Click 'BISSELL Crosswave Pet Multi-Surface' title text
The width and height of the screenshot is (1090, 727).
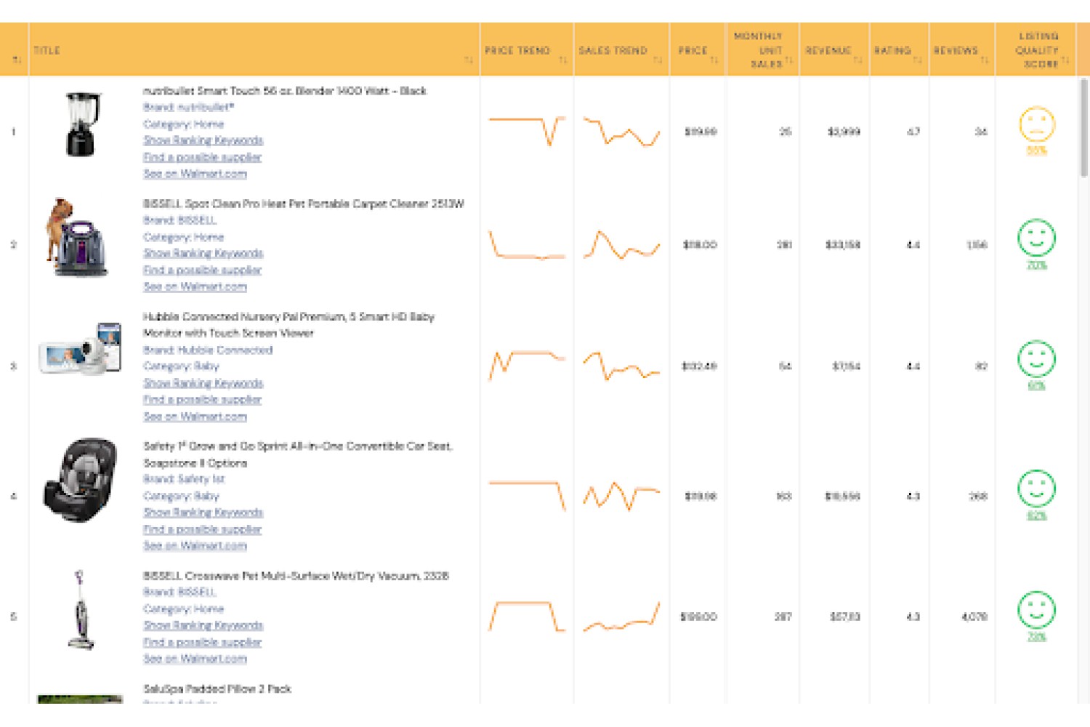[296, 576]
